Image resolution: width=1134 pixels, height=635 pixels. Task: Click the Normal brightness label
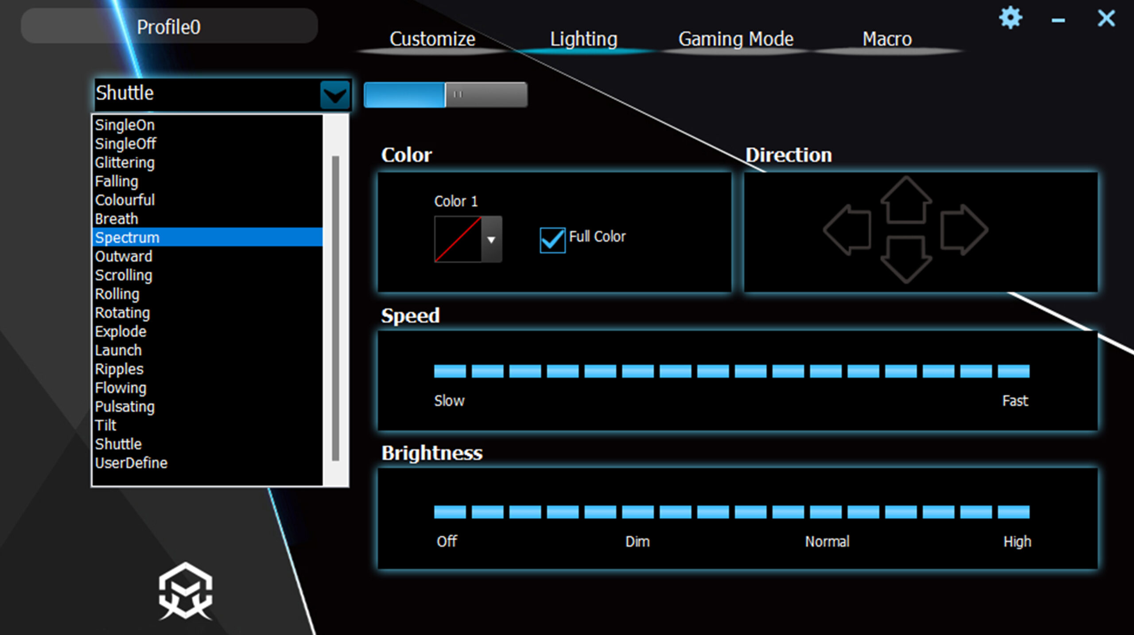pos(827,542)
